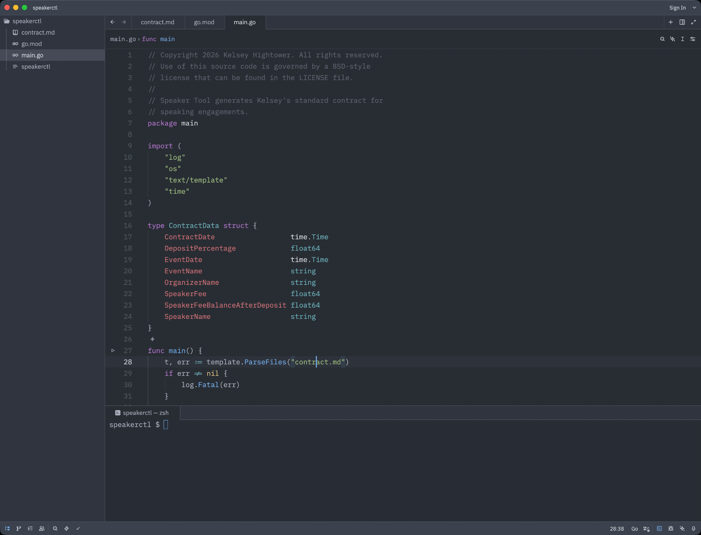Viewport: 701px width, 535px height.
Task: Open the debugger bug icon
Action: tap(671, 528)
